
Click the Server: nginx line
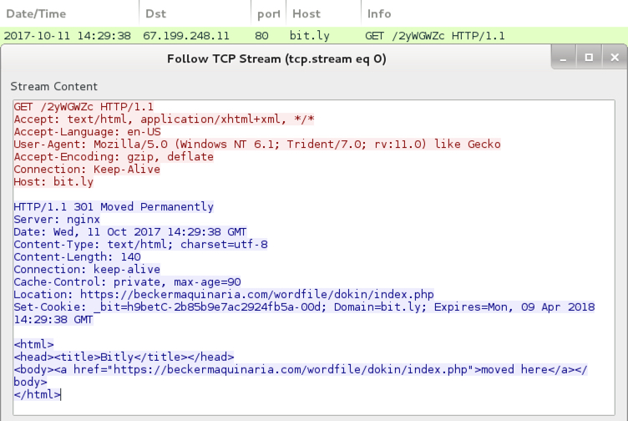(57, 219)
